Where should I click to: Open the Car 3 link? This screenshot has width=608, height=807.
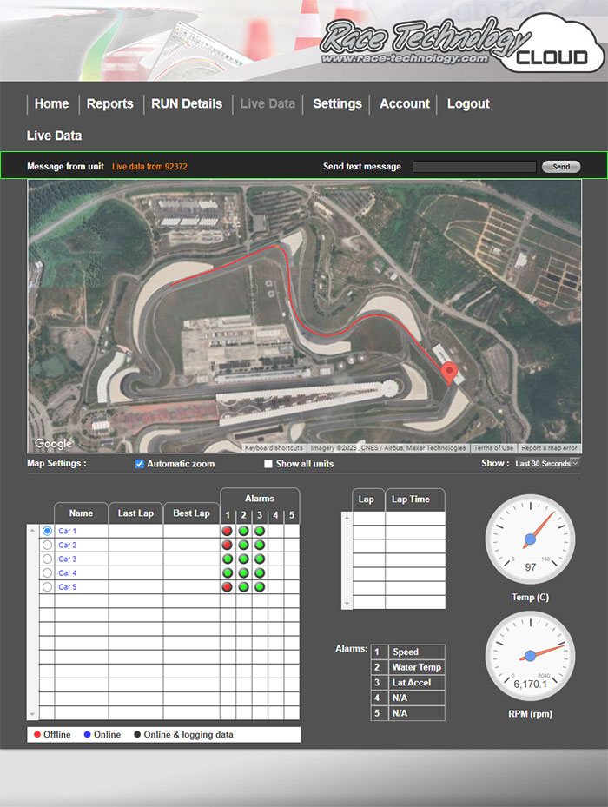(x=68, y=559)
